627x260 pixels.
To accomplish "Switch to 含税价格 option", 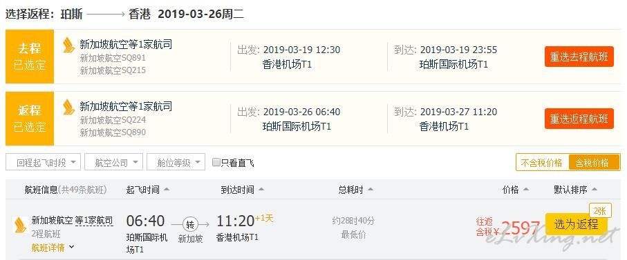I will coord(594,162).
